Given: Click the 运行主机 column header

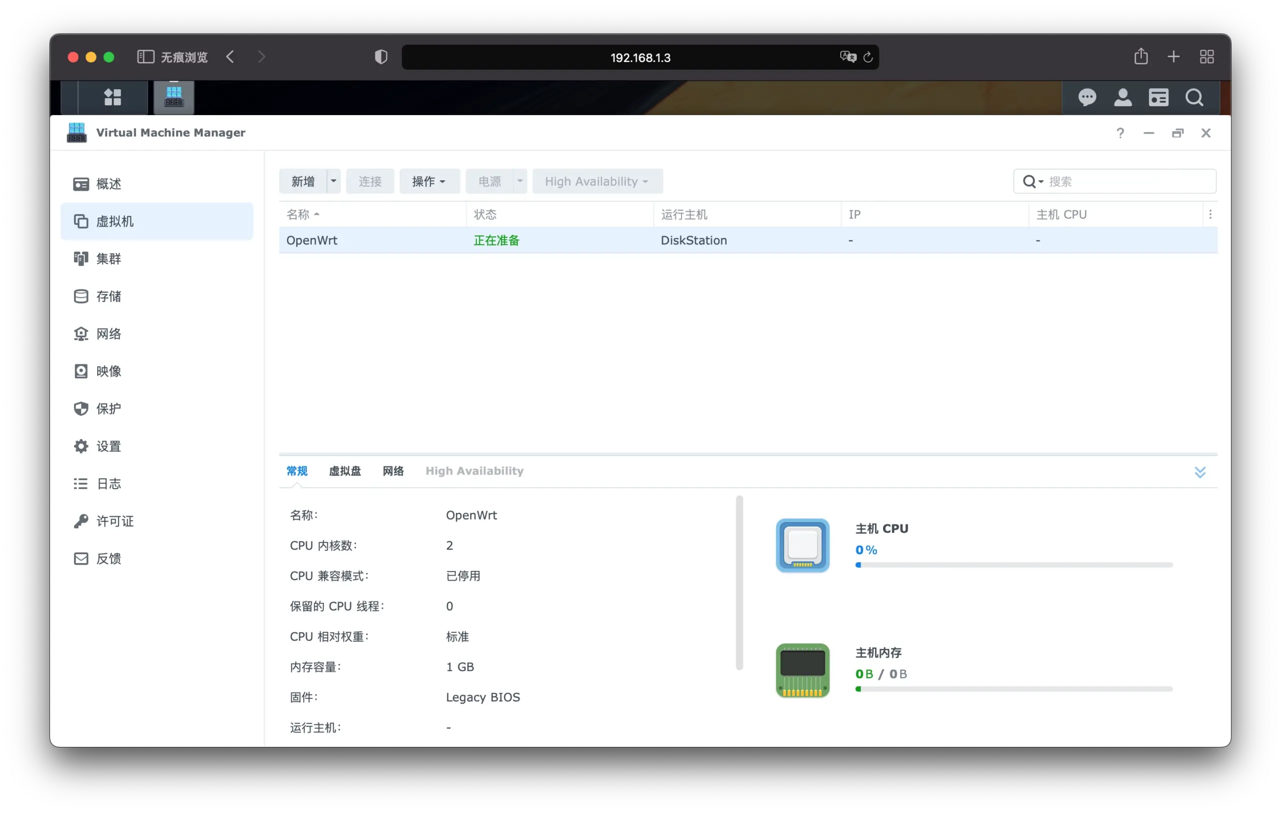Looking at the screenshot, I should click(x=747, y=214).
